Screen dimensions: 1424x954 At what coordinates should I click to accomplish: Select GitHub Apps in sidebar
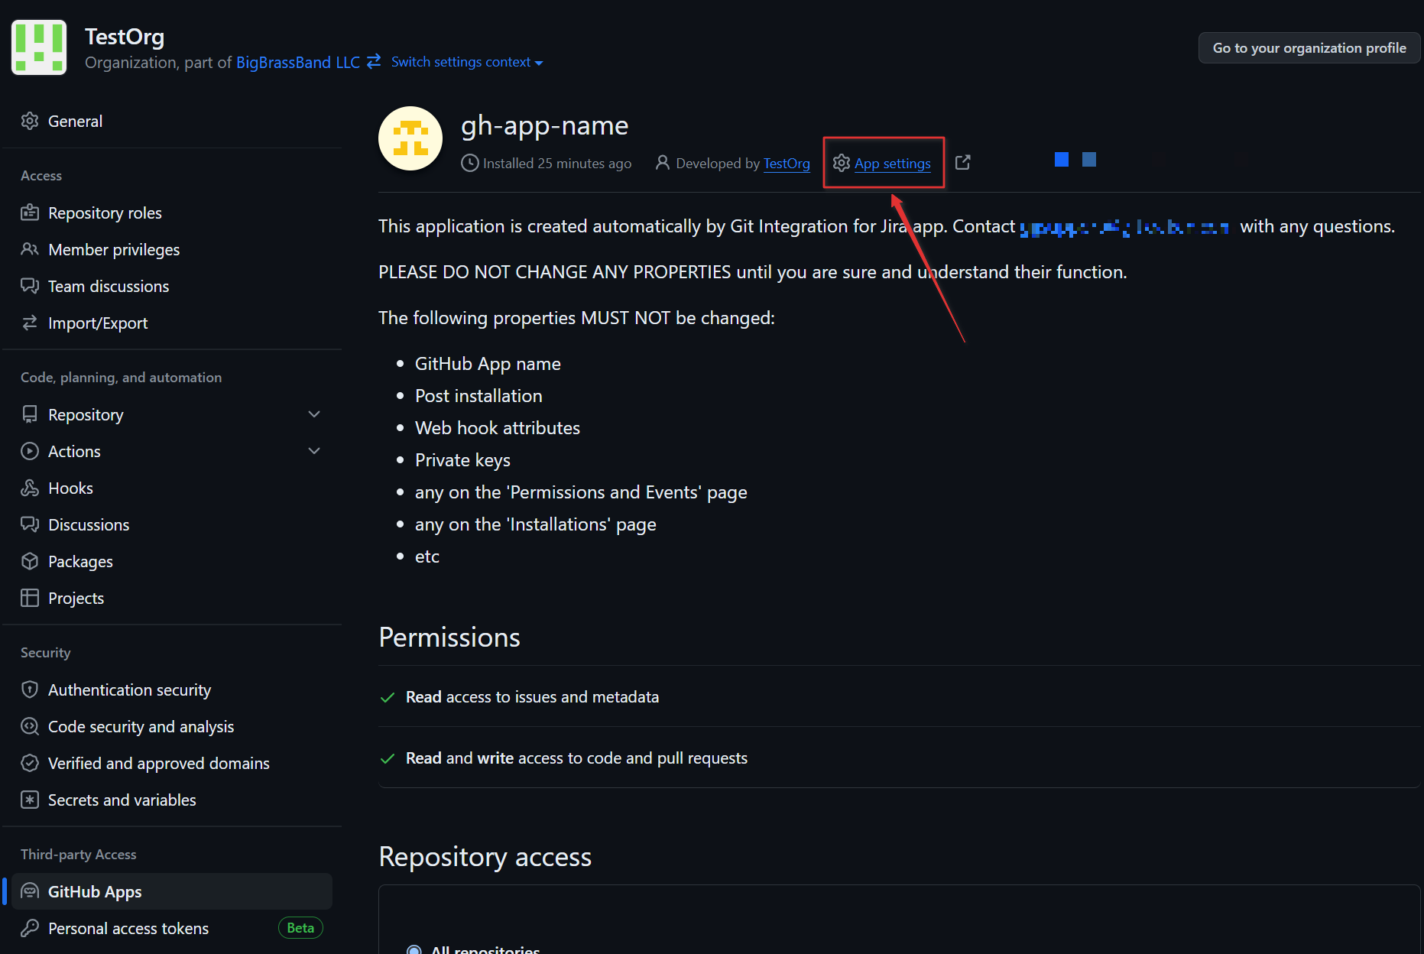click(172, 891)
